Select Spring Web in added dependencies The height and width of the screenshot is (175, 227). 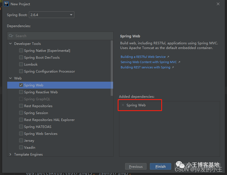pos(136,105)
